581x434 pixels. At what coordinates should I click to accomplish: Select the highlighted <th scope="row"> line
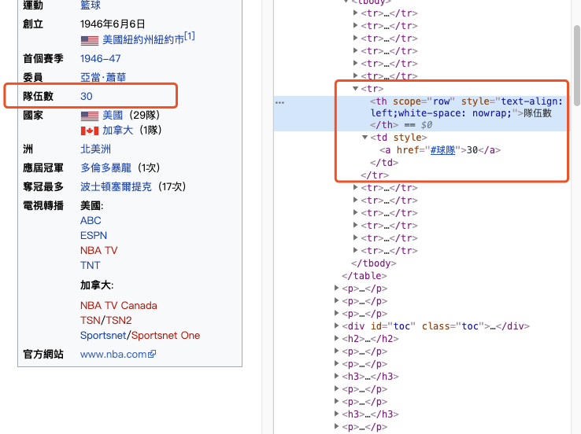tap(423, 113)
